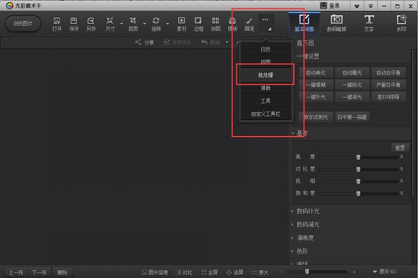Click the 浏览图片 browse images button
The width and height of the screenshot is (418, 278).
tap(23, 24)
